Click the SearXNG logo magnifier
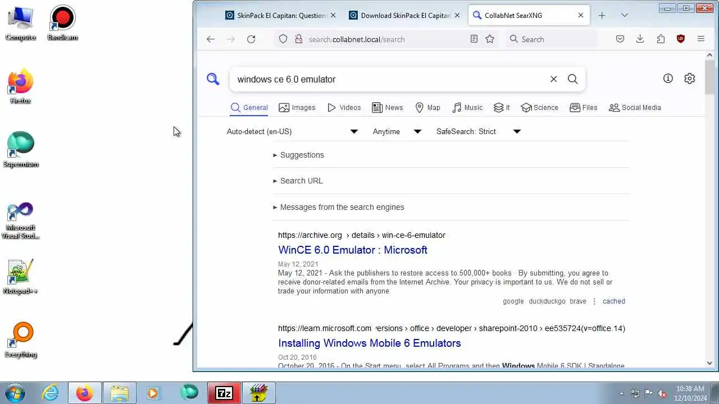 tap(213, 79)
